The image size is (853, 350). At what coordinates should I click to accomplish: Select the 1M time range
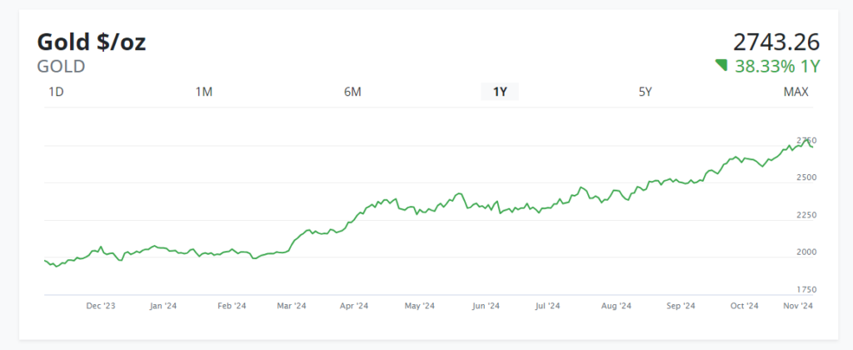(x=204, y=92)
